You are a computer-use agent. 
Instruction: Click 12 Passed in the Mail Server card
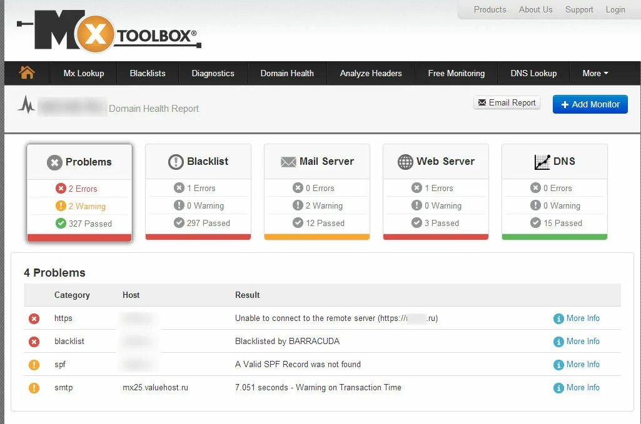325,223
